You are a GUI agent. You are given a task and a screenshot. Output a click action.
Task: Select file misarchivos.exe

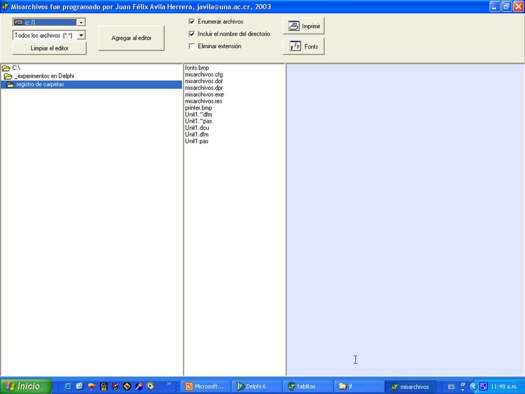click(204, 95)
